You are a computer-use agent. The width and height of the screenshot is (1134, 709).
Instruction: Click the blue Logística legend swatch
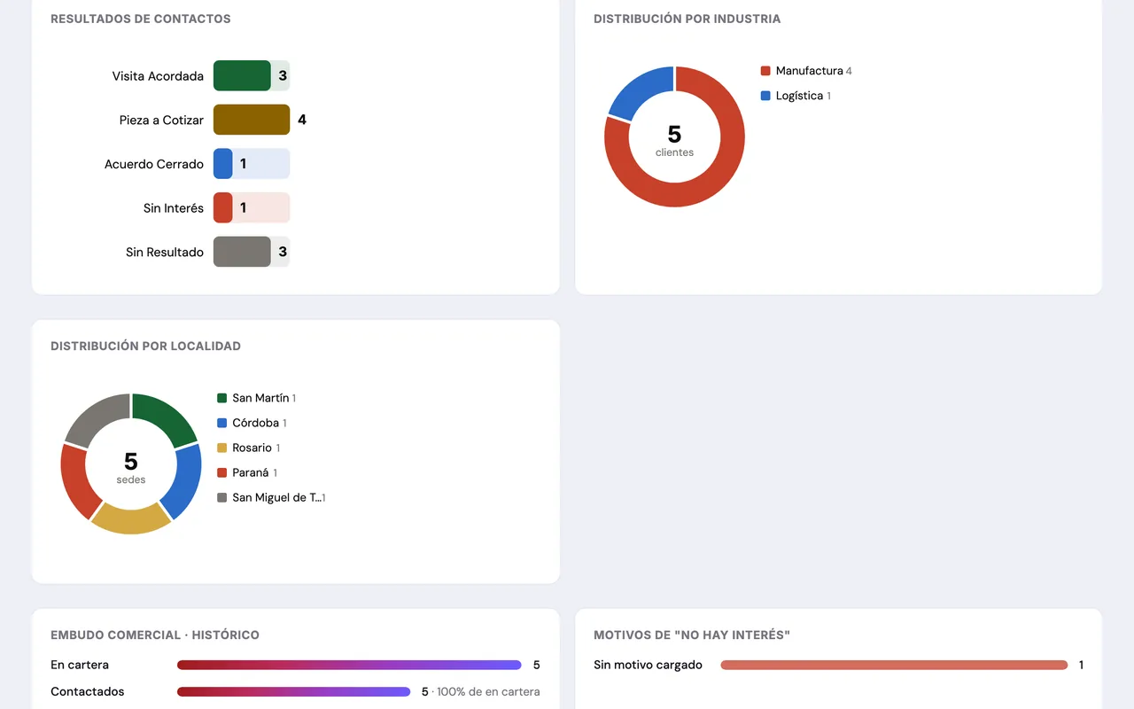pos(765,96)
